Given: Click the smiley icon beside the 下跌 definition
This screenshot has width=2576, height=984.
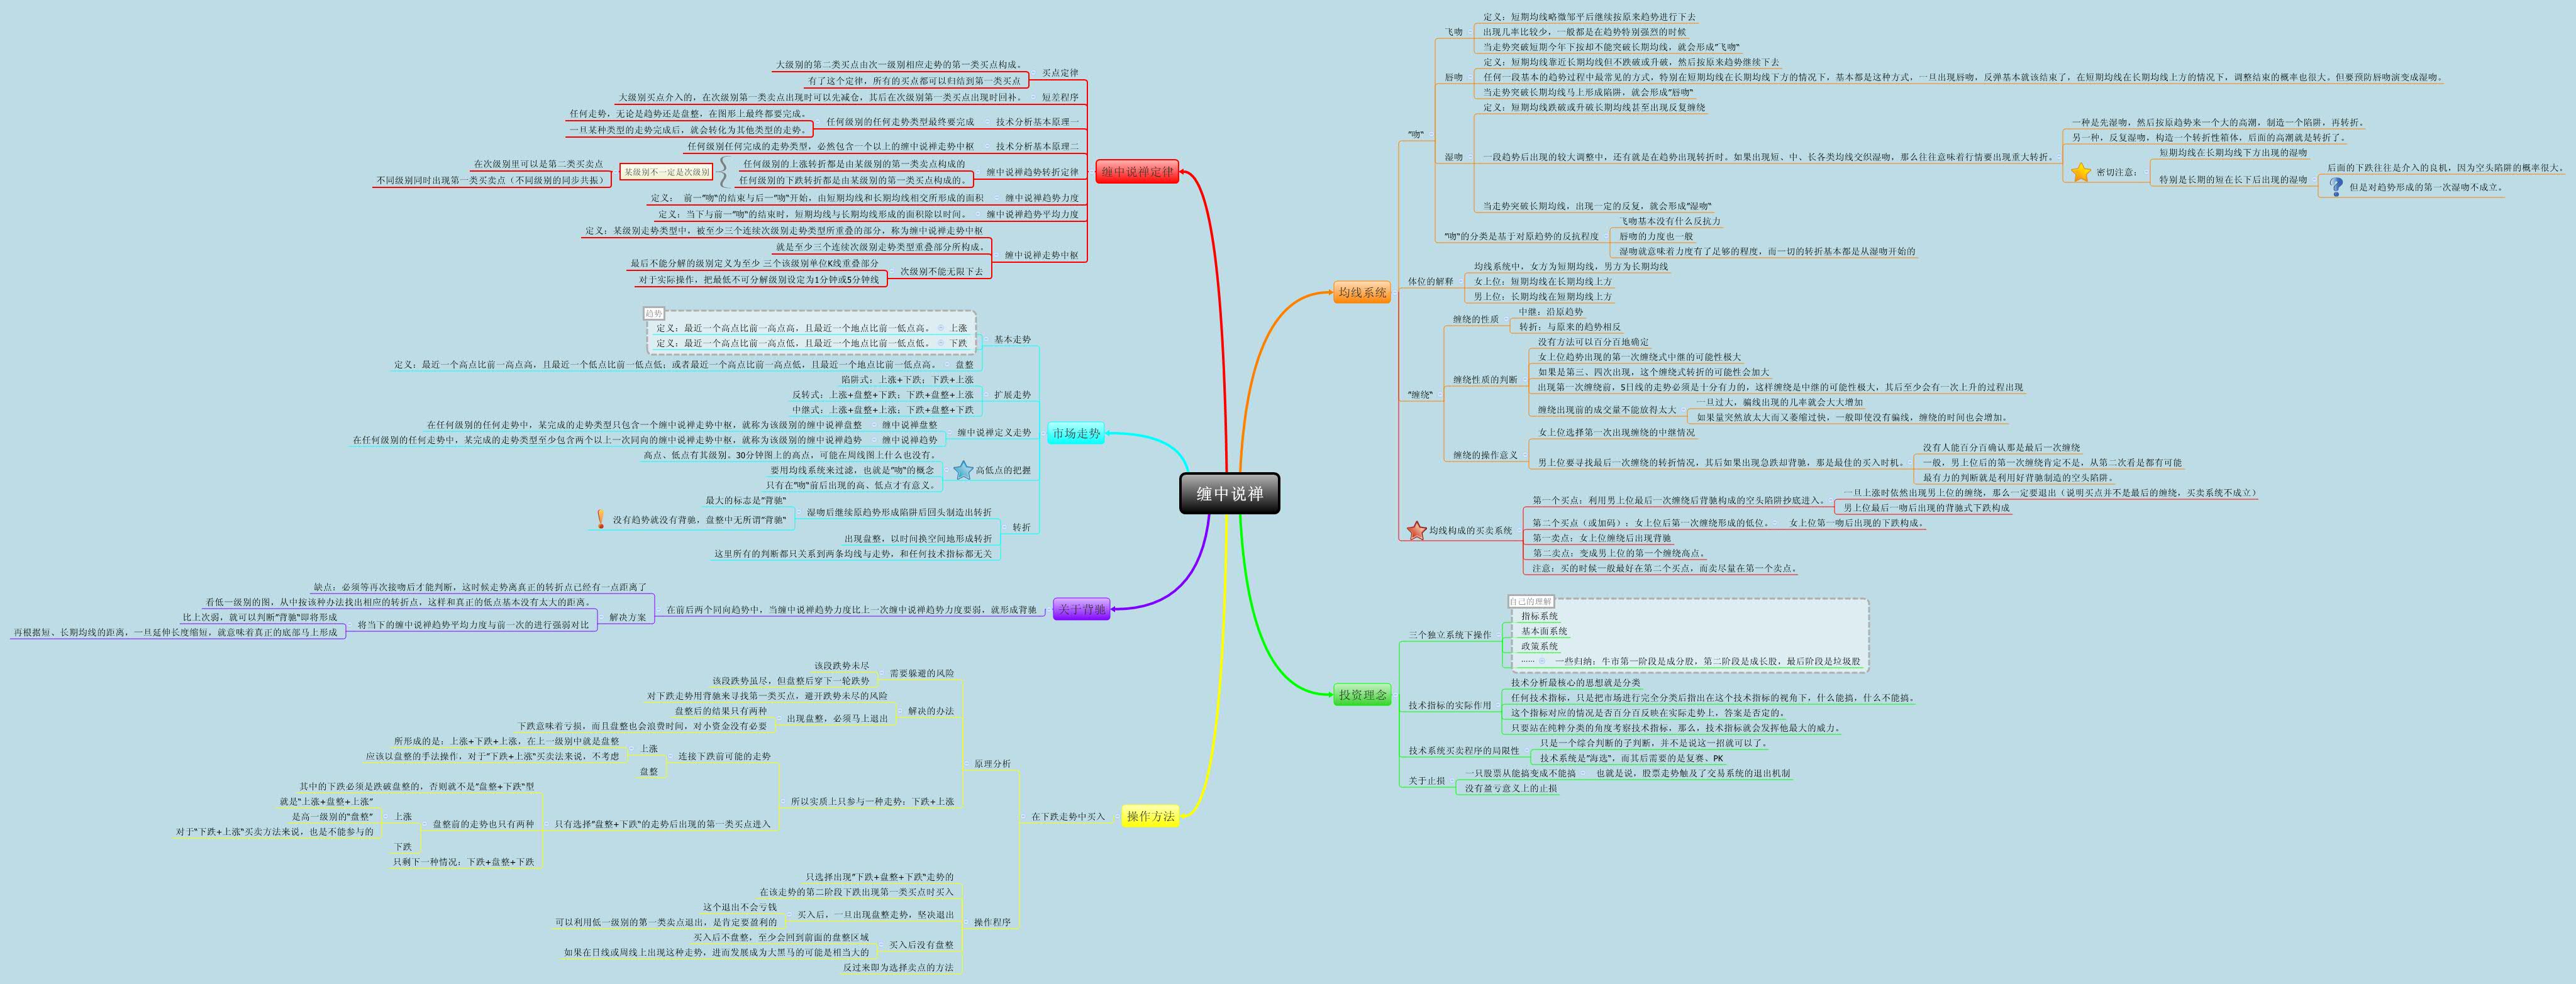Looking at the screenshot, I should tap(940, 344).
